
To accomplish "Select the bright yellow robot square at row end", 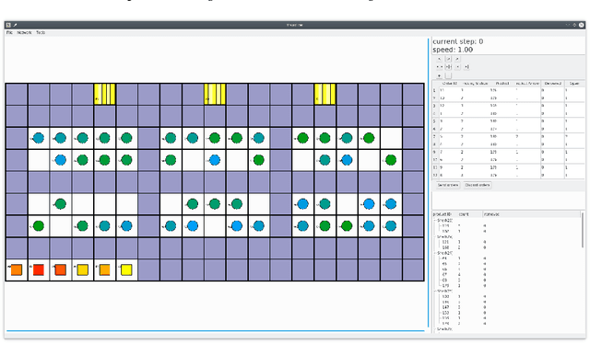I will pyautogui.click(x=126, y=269).
